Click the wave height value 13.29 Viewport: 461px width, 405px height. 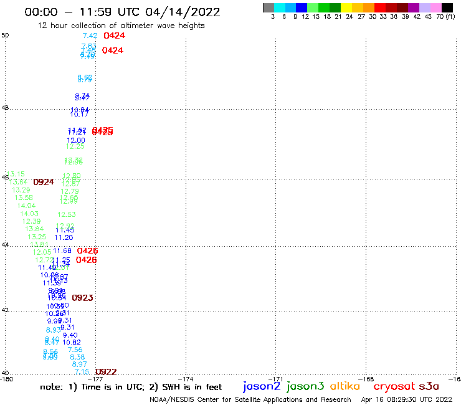21,190
